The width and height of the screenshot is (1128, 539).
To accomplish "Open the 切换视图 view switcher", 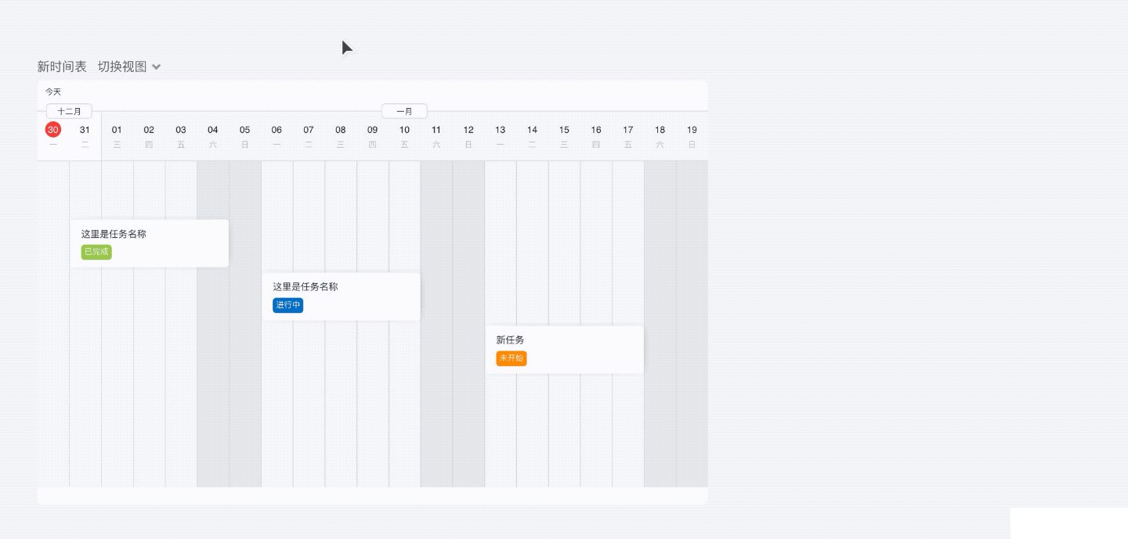I will (x=129, y=66).
